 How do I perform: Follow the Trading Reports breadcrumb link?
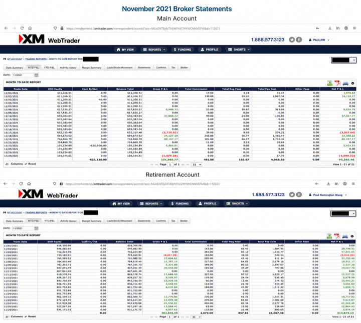(x=36, y=59)
